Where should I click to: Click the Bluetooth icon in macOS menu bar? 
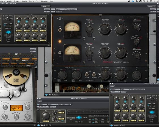147,1
